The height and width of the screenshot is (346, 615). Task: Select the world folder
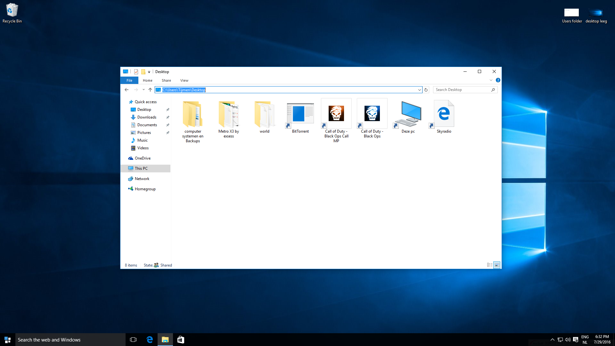coord(265,117)
